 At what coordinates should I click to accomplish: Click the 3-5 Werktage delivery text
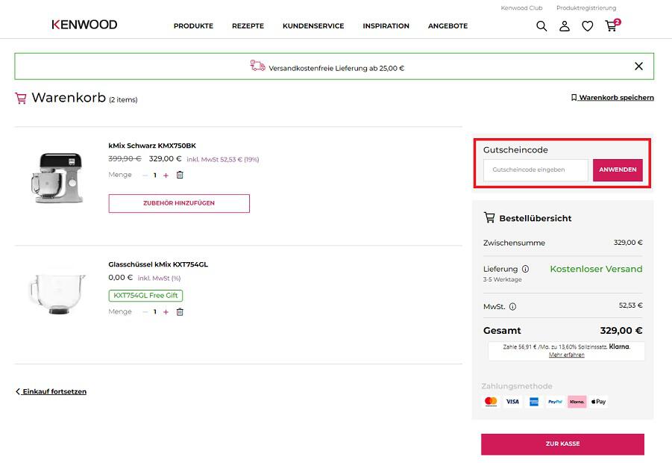point(502,279)
